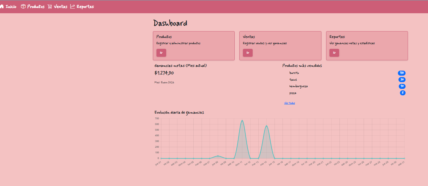Select Productos in the top menu

point(36,6)
